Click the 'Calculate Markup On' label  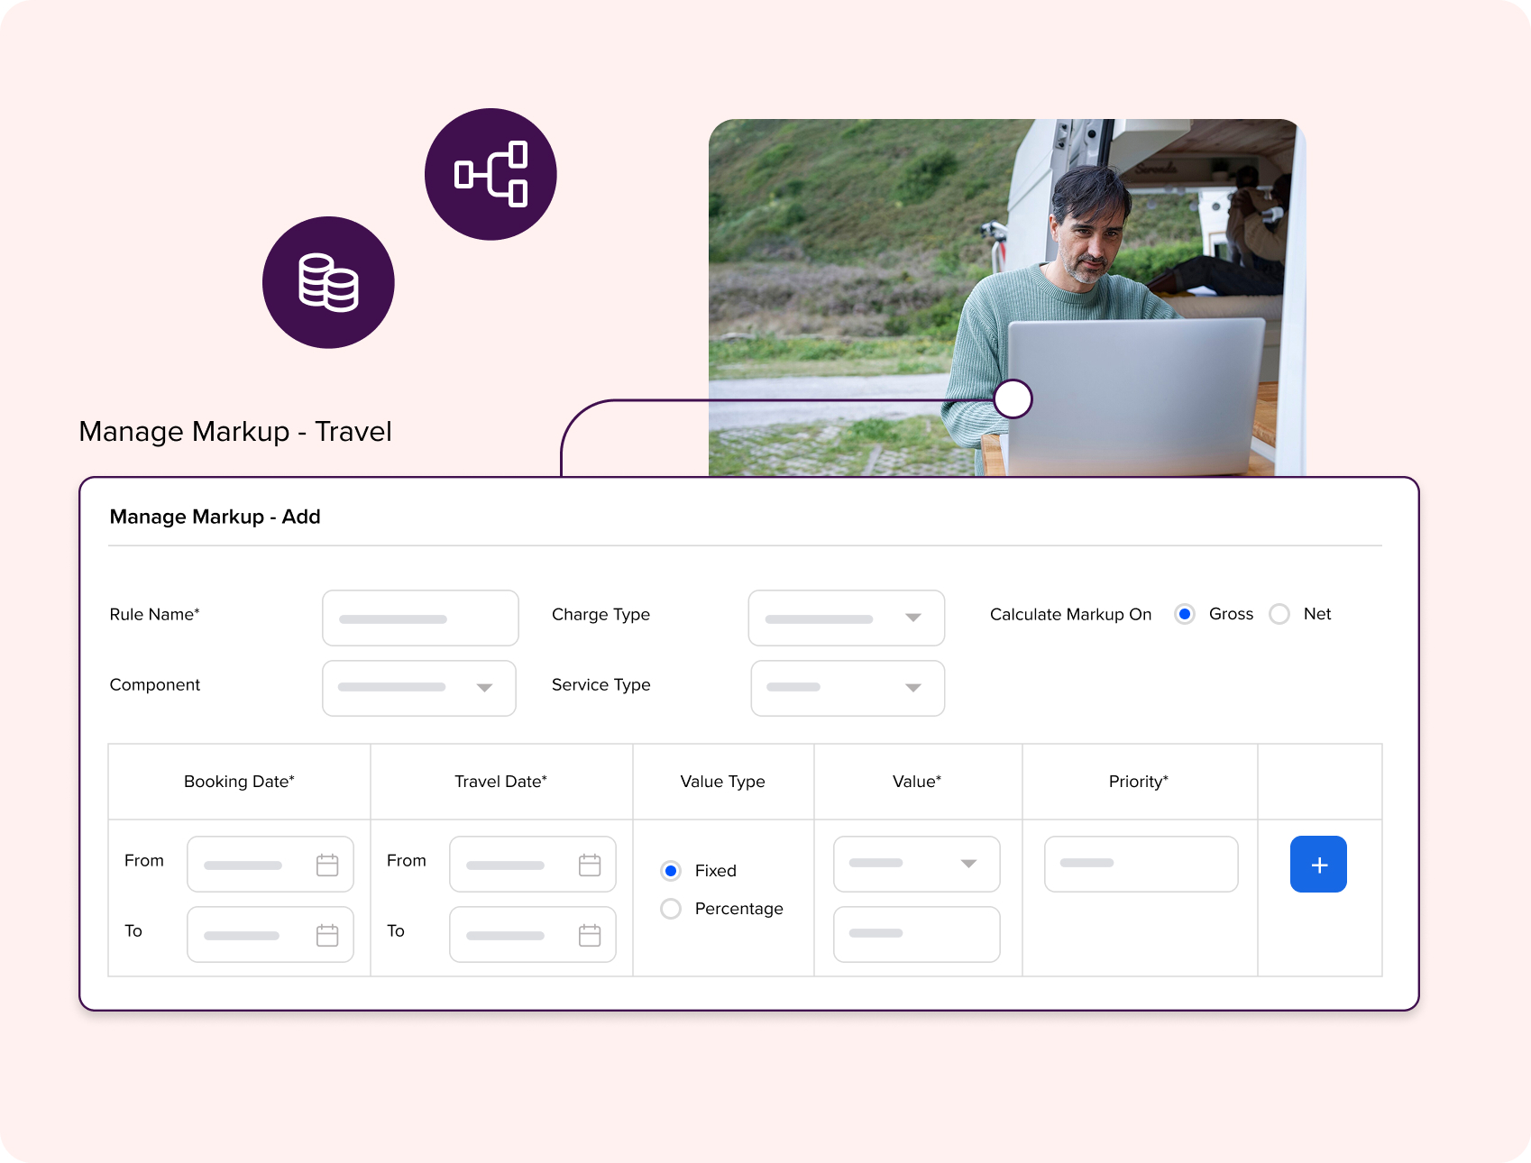click(x=1070, y=614)
